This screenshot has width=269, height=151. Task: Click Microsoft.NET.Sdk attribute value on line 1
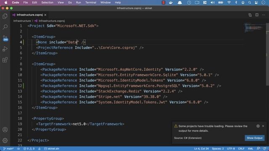pos(76,26)
